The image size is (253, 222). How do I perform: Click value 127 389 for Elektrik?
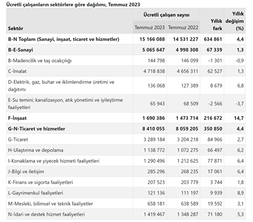[x=190, y=86]
